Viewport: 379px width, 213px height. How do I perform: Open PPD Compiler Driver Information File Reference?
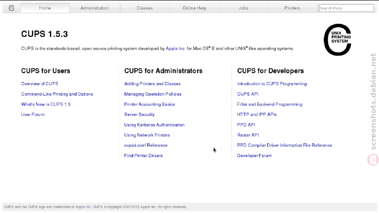tap(285, 145)
